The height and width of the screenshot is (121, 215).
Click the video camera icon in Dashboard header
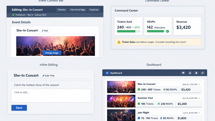click(184, 73)
